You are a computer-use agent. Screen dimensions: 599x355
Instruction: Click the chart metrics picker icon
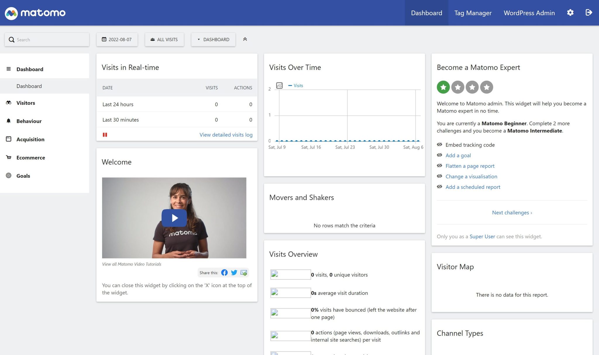pos(279,86)
